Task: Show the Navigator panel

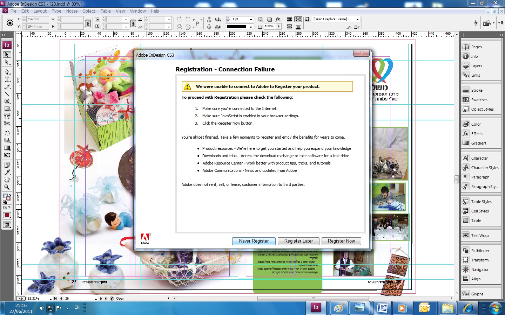Action: click(480, 269)
